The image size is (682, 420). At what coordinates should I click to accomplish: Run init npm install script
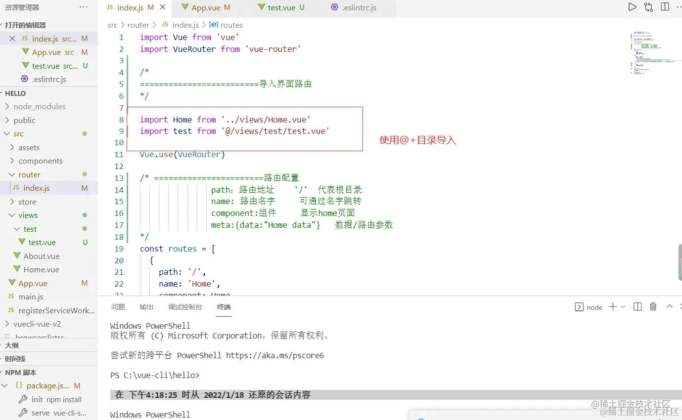56,399
